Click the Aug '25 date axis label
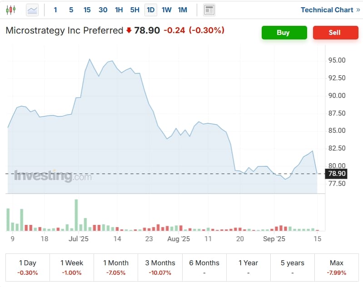 coord(179,238)
